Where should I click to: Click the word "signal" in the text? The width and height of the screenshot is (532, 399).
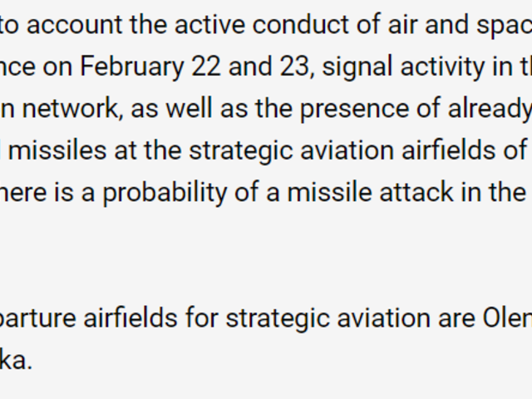357,67
